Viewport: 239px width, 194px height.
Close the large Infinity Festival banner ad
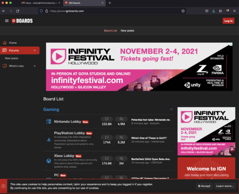tap(231, 44)
